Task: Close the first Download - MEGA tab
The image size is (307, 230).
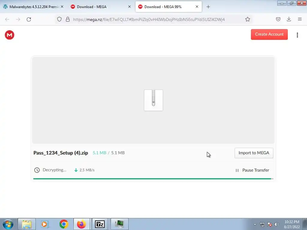Action: [130, 7]
